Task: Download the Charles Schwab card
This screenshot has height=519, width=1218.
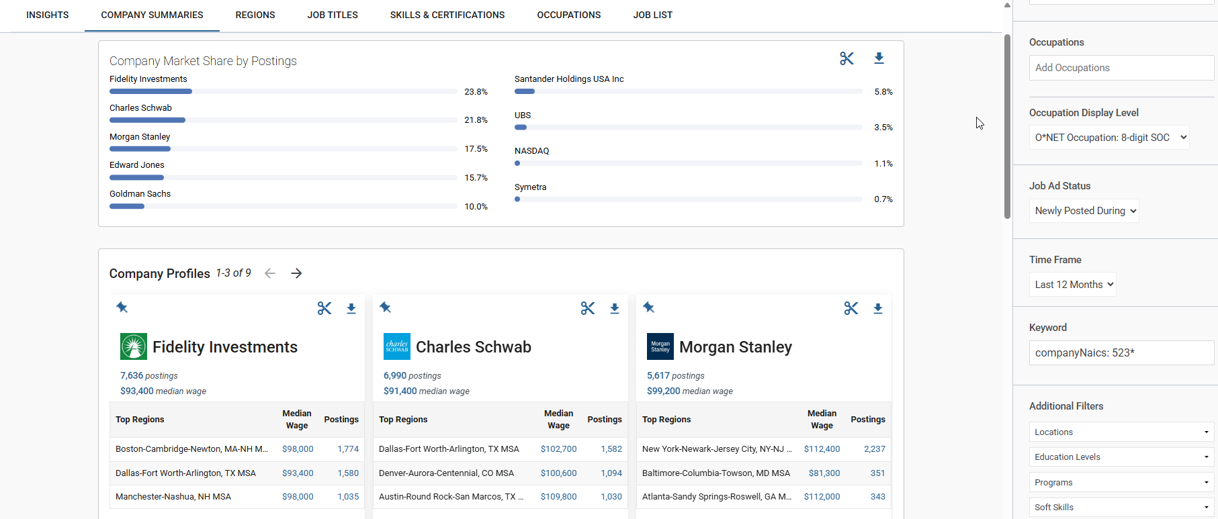Action: pos(615,309)
